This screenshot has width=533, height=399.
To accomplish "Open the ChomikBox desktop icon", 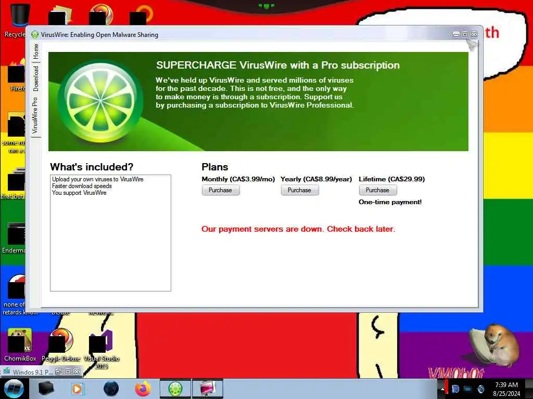I will point(20,344).
